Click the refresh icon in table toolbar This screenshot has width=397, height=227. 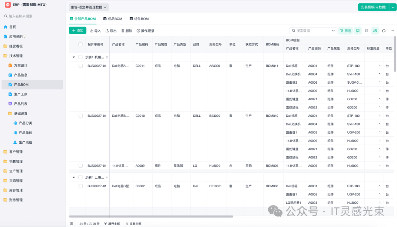(x=384, y=31)
